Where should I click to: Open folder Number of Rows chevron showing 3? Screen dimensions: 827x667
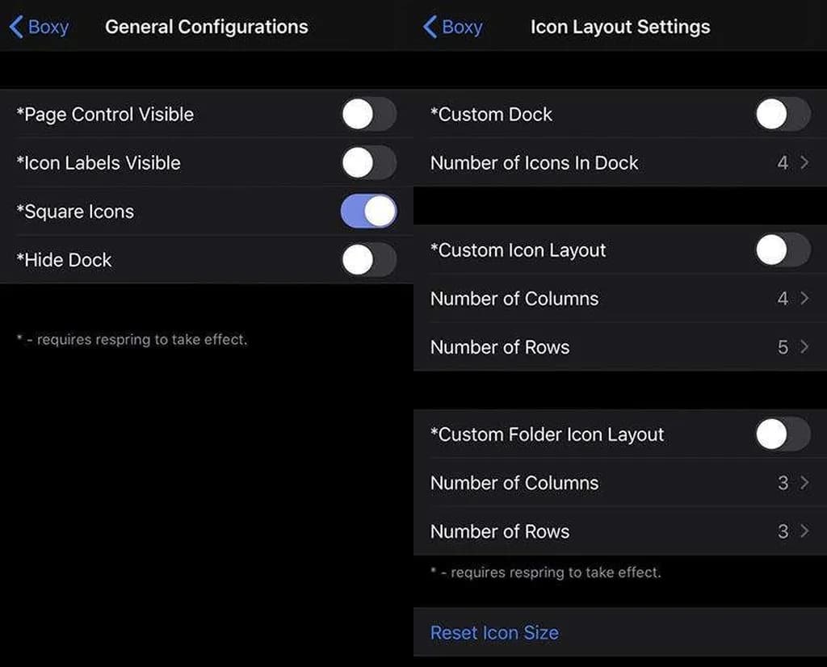pos(804,531)
